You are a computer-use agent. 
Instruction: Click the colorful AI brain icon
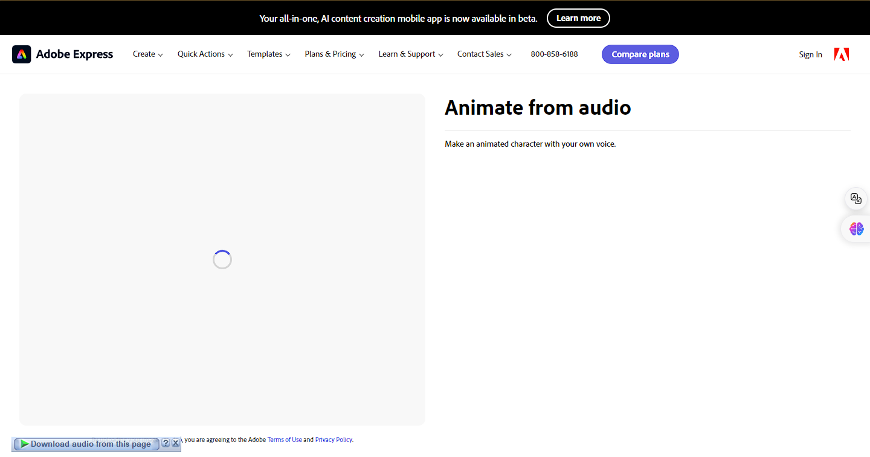pyautogui.click(x=855, y=228)
